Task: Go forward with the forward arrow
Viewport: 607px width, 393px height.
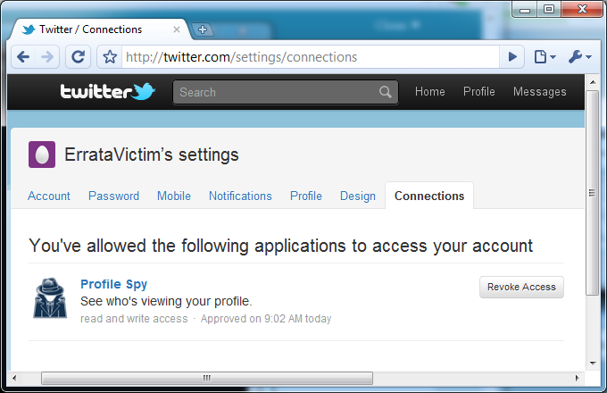Action: coord(47,57)
